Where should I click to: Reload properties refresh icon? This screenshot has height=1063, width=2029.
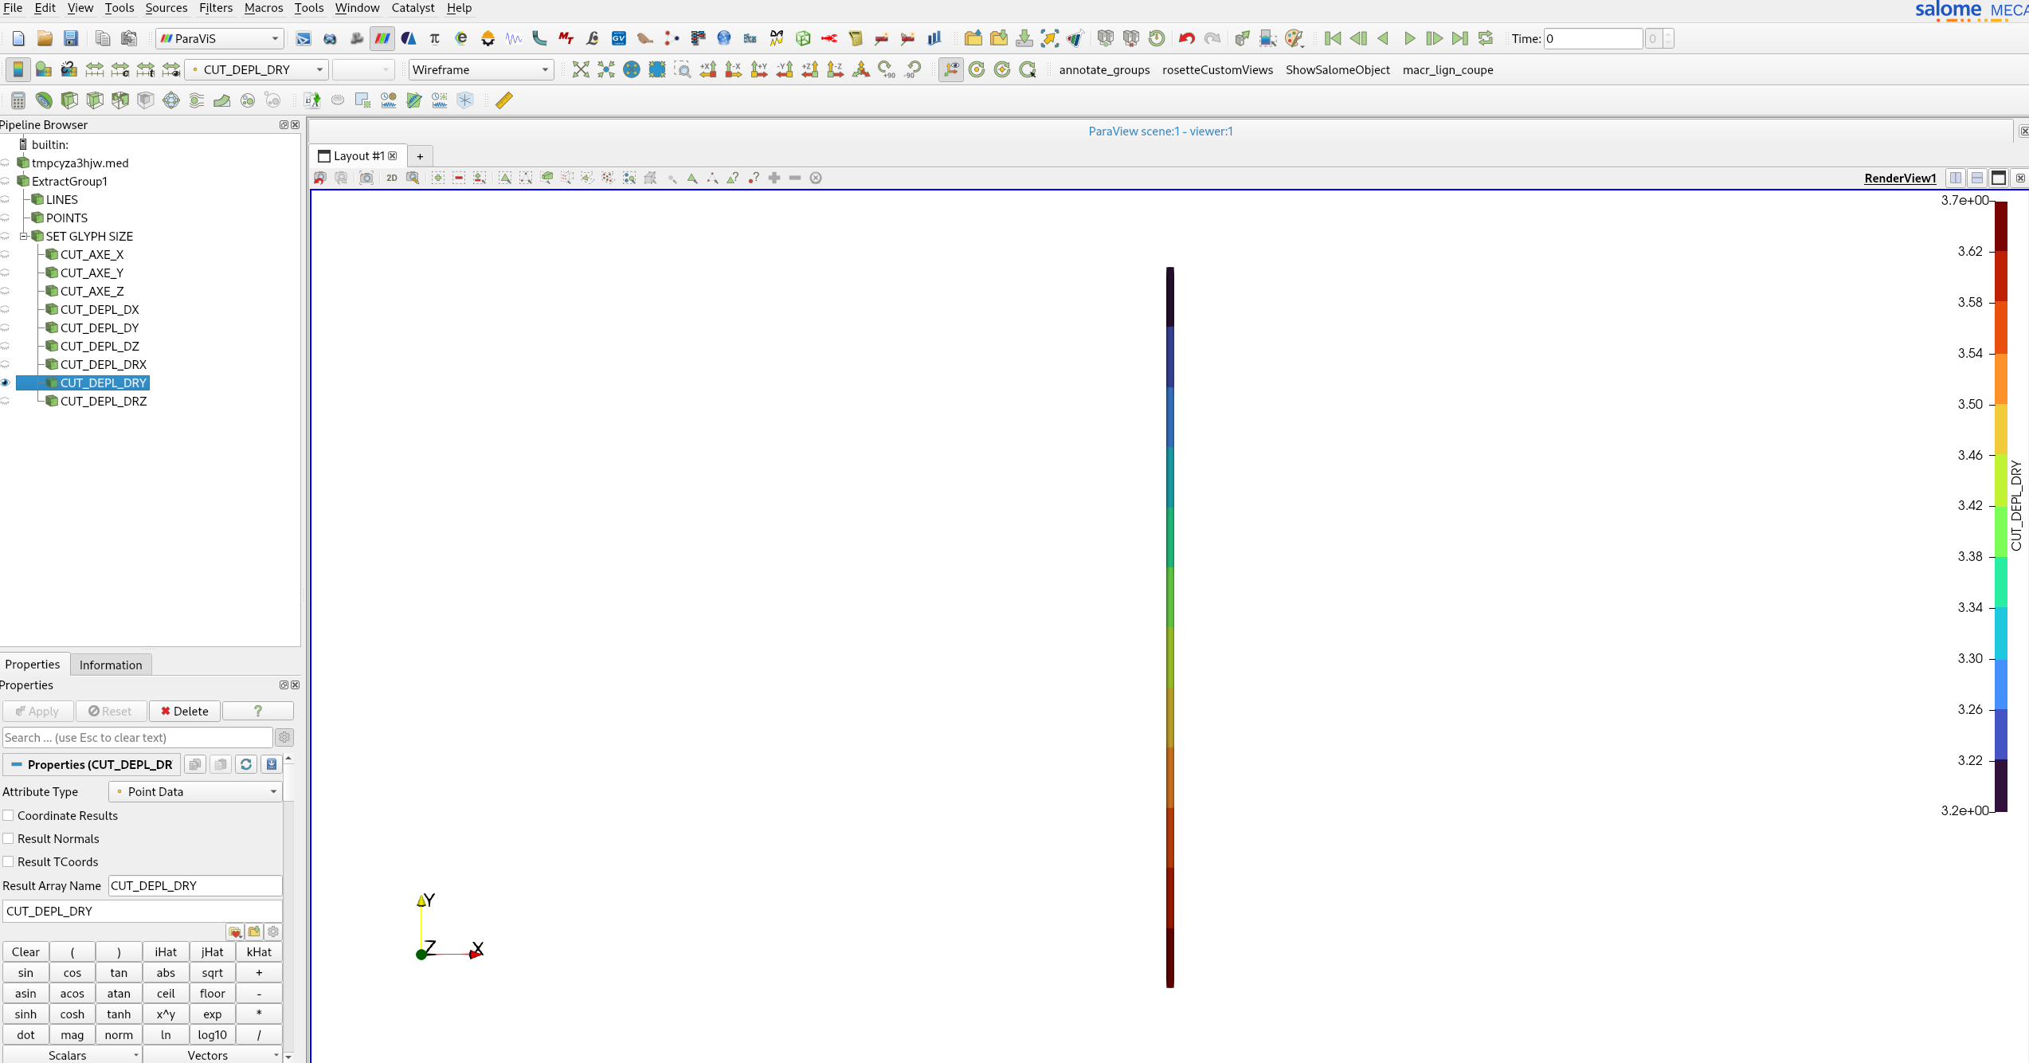[x=246, y=764]
